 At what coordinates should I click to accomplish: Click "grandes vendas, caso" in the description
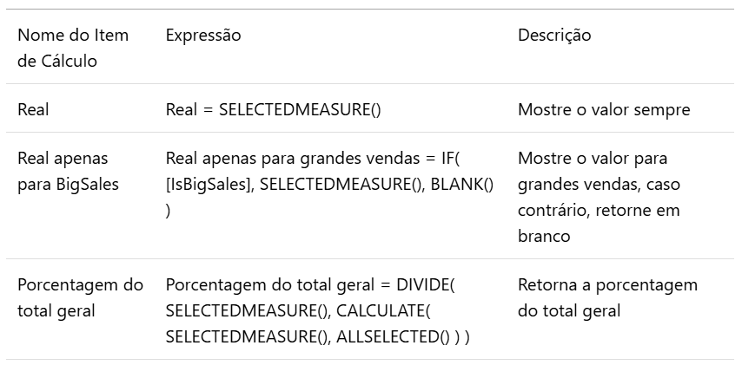(x=599, y=184)
